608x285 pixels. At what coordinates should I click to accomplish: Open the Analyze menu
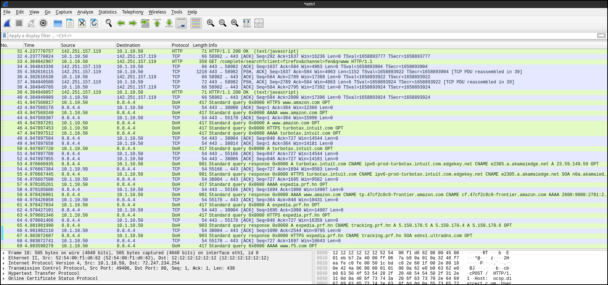[x=85, y=12]
